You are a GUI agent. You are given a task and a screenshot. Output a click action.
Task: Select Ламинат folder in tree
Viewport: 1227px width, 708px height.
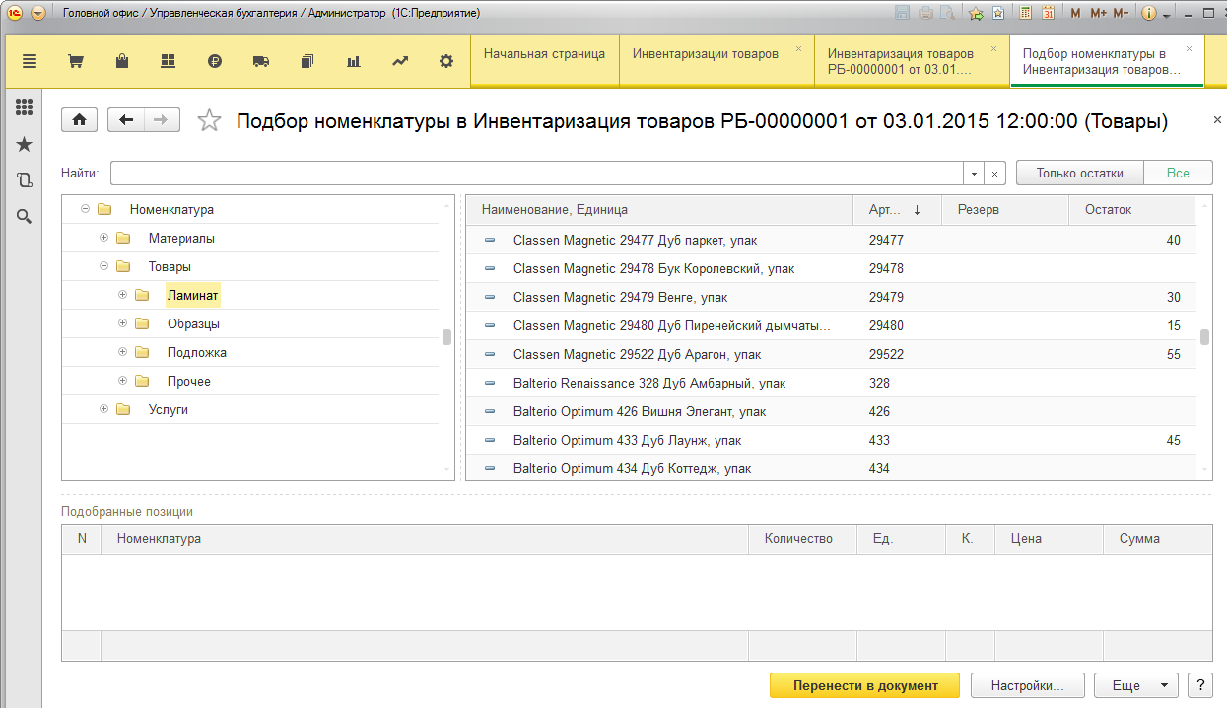tap(192, 295)
